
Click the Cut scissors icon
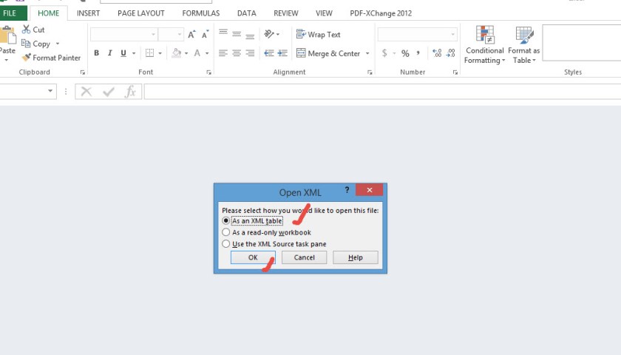click(26, 30)
